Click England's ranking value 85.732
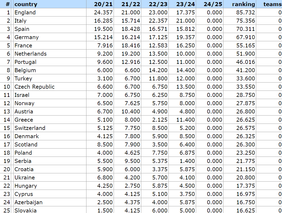Image resolution: width=282 pixels, height=213 pixels. coord(246,13)
